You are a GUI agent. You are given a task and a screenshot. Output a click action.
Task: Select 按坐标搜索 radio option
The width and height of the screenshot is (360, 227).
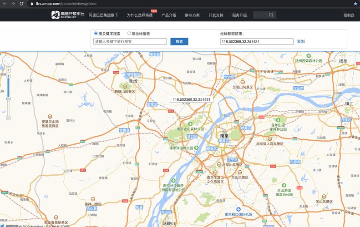[x=129, y=34]
